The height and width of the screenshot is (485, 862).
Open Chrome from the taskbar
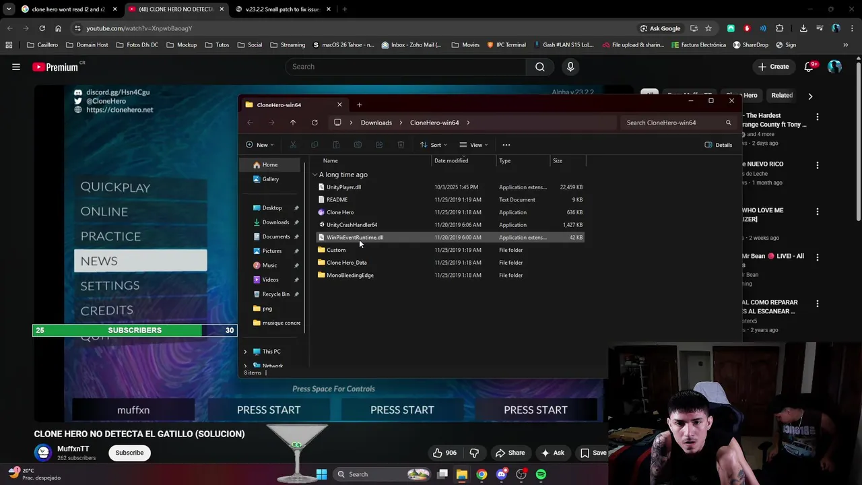point(482,474)
